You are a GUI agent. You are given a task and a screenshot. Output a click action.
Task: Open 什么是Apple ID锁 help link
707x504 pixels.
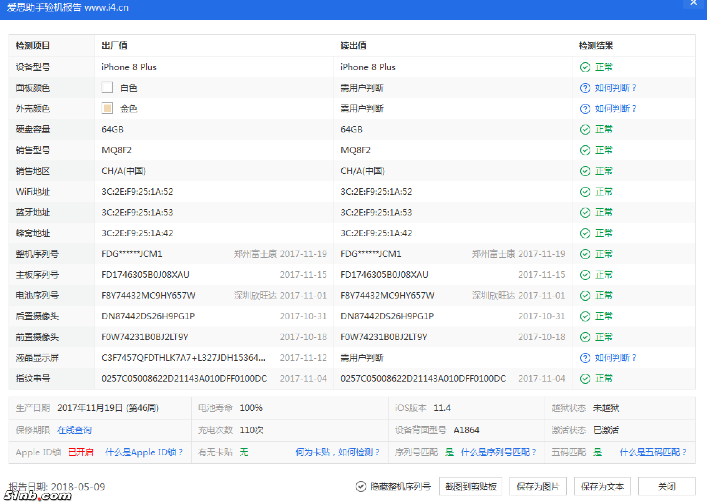tap(144, 452)
